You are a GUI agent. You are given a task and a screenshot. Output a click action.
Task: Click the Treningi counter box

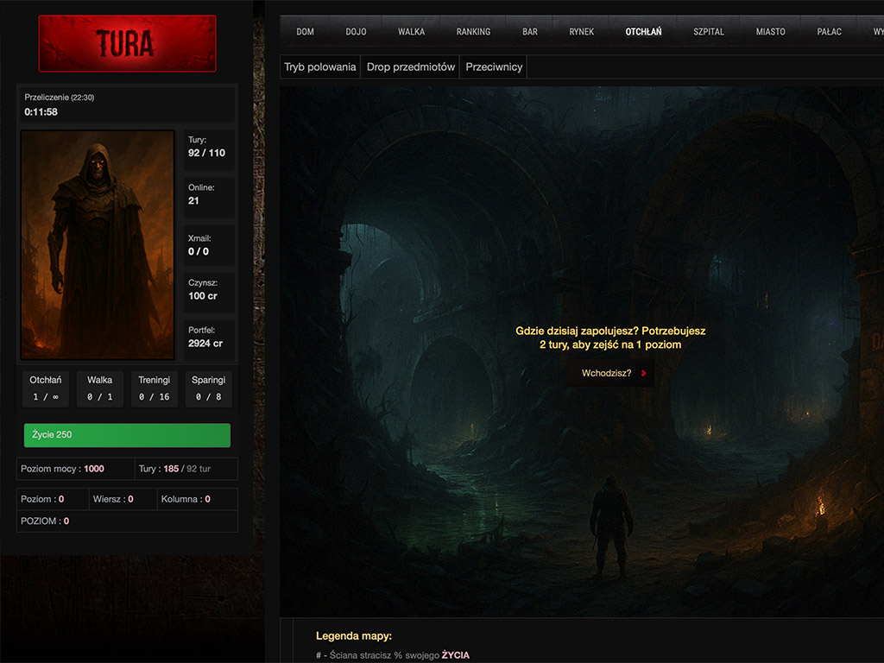point(155,388)
